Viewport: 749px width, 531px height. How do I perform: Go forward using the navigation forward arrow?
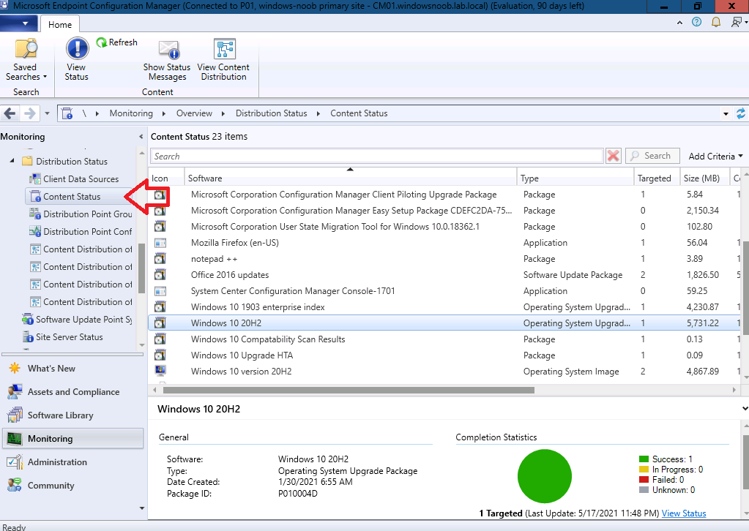point(29,113)
